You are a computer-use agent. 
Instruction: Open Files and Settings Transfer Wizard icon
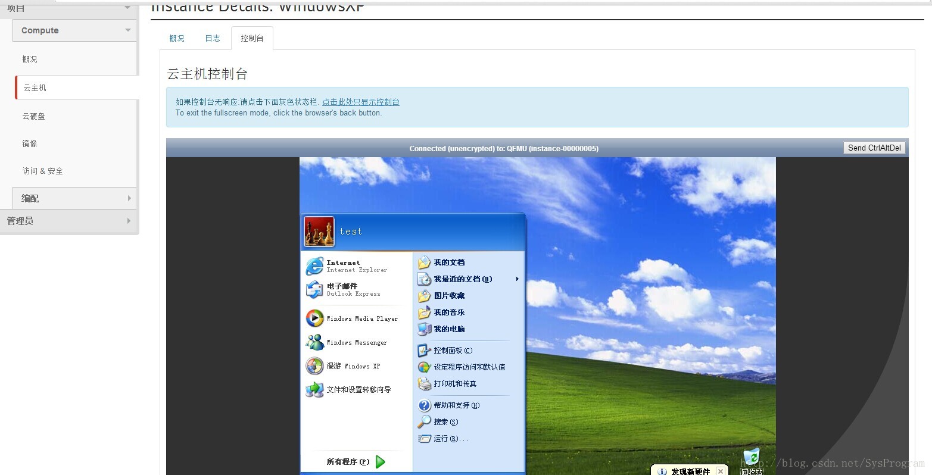(314, 389)
